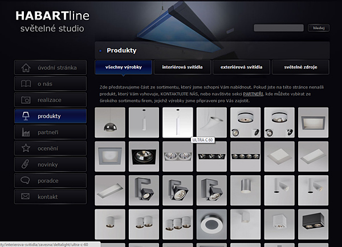Open the black square single spot thumbnail

[144, 156]
